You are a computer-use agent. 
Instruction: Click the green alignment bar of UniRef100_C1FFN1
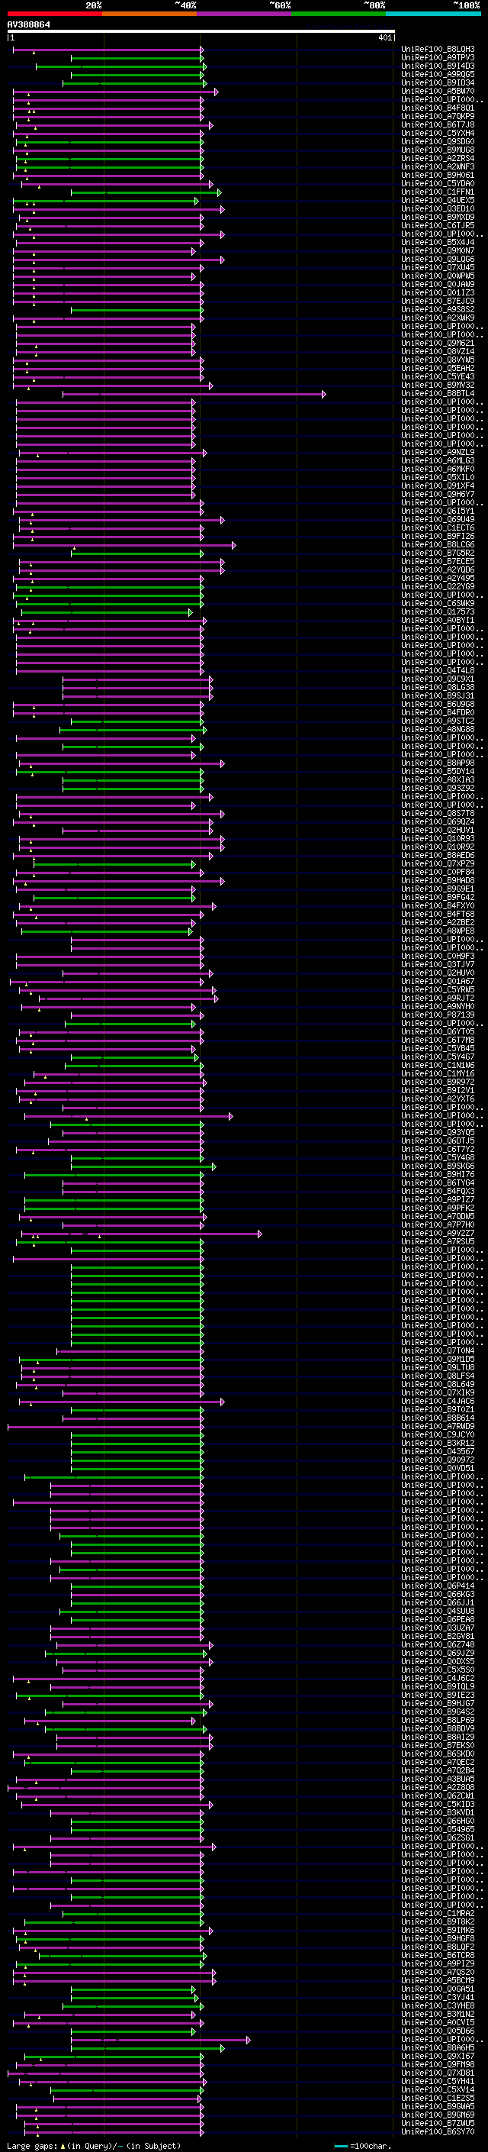[145, 193]
